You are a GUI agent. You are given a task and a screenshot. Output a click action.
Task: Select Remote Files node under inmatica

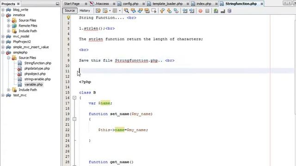click(x=28, y=26)
